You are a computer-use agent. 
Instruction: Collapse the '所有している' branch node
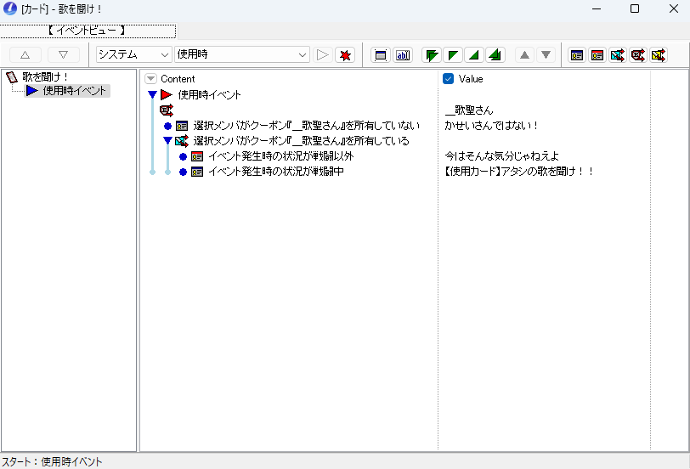click(167, 141)
